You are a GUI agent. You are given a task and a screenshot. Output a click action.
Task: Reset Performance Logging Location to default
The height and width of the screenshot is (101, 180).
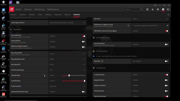point(128,26)
